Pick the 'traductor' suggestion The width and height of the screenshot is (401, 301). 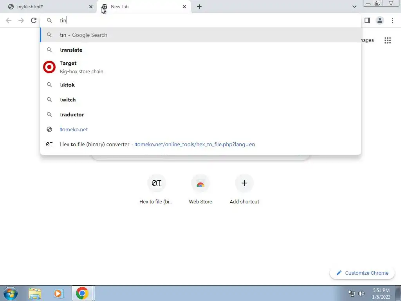point(200,114)
